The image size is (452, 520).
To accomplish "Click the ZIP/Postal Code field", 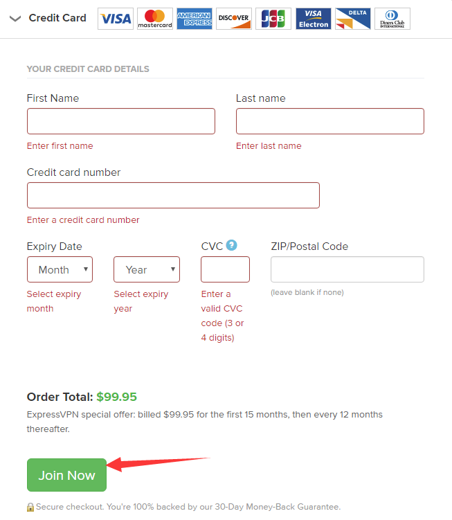I will point(347,269).
